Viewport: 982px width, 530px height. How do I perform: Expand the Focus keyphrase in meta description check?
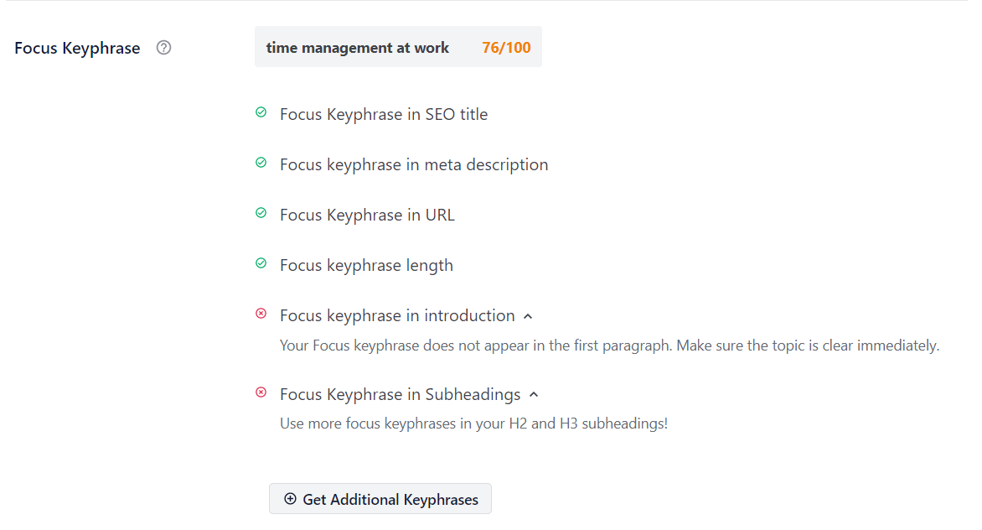click(414, 164)
